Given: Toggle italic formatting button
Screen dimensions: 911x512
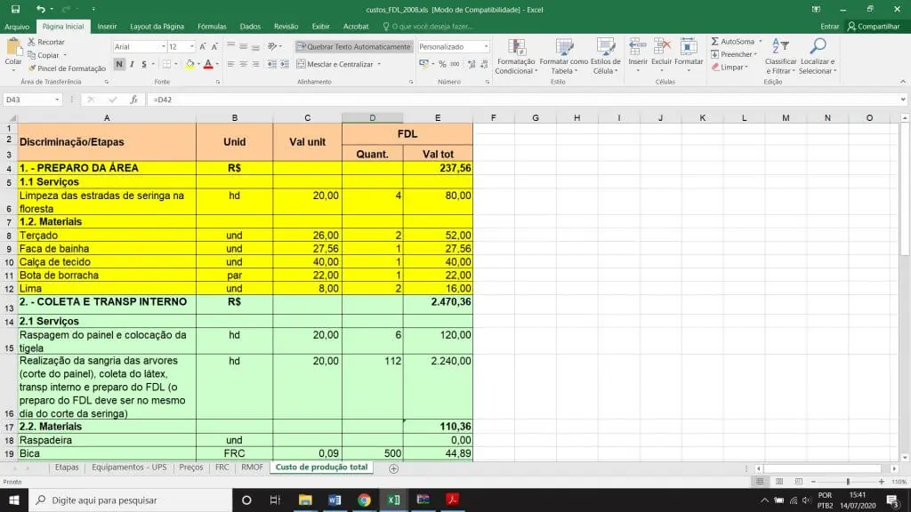Looking at the screenshot, I should pos(132,64).
